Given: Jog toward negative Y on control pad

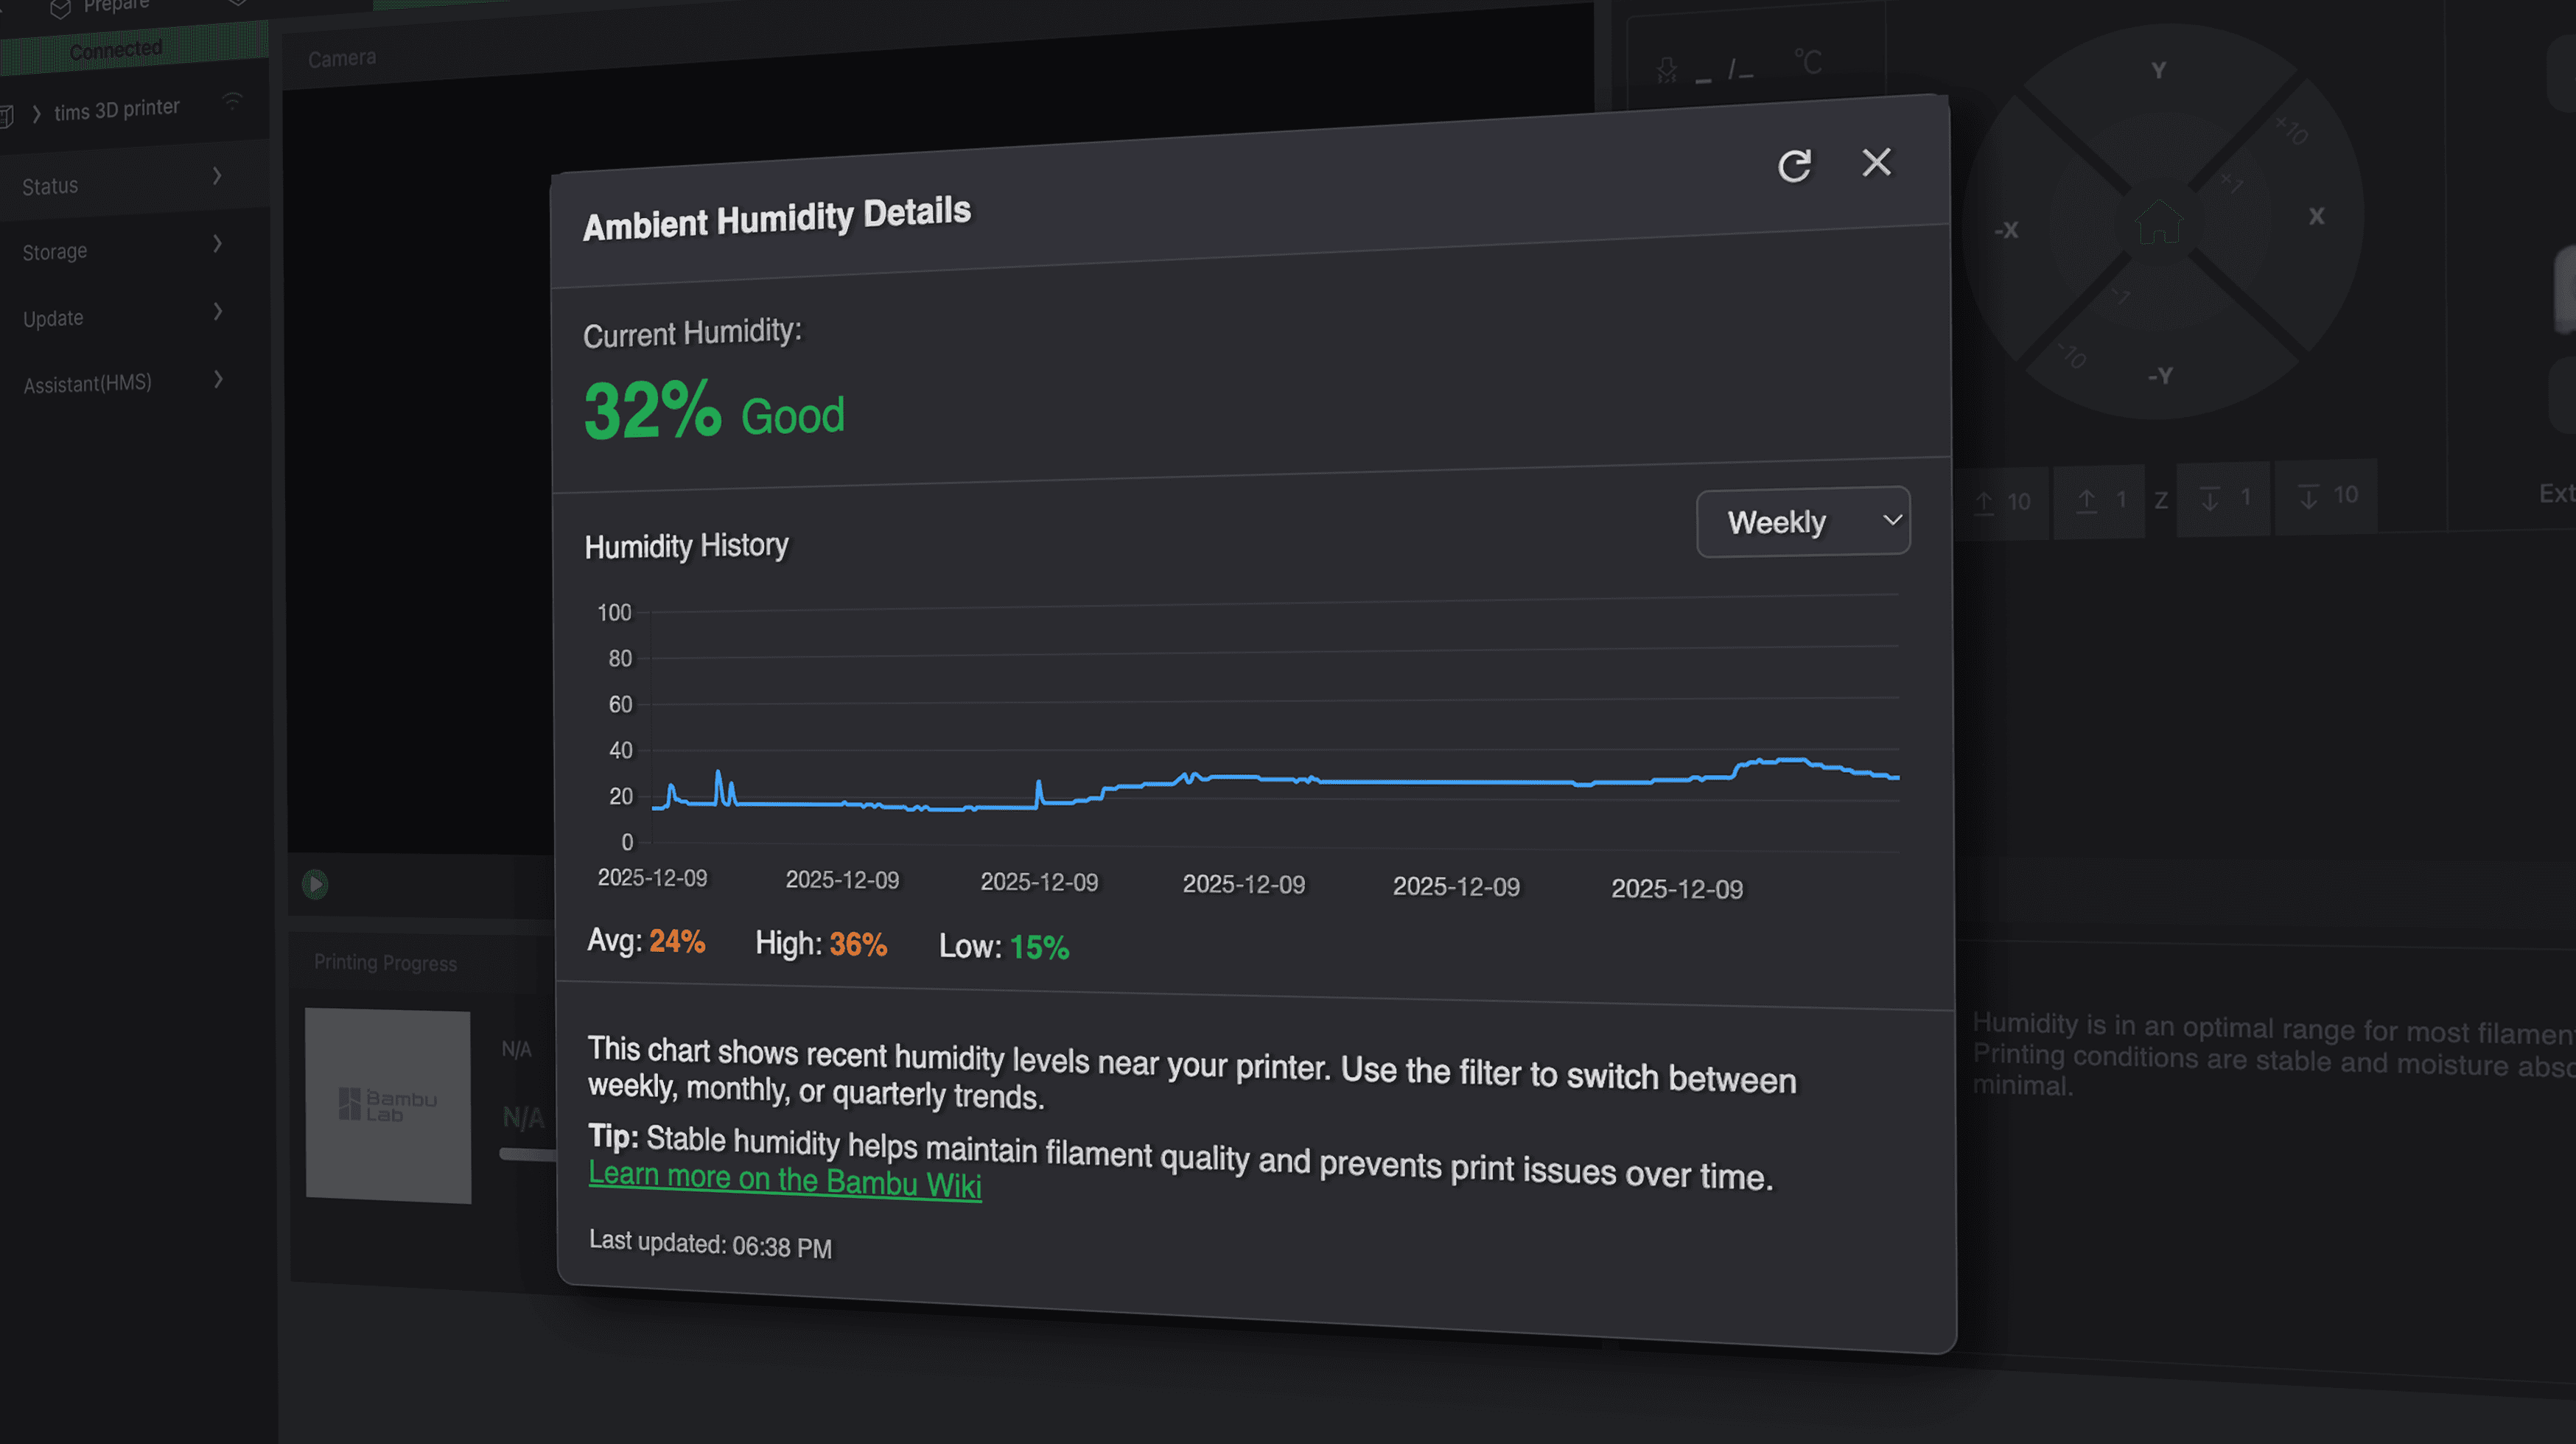Looking at the screenshot, I should click(x=2160, y=376).
